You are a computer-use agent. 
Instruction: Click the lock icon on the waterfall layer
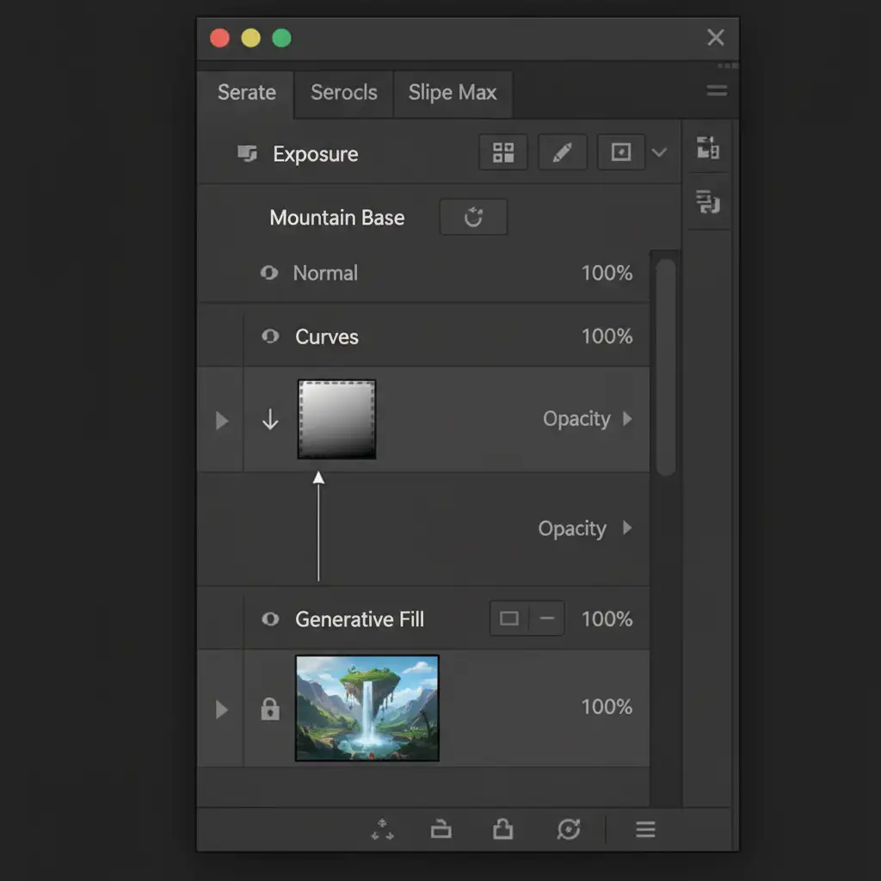[x=270, y=709]
